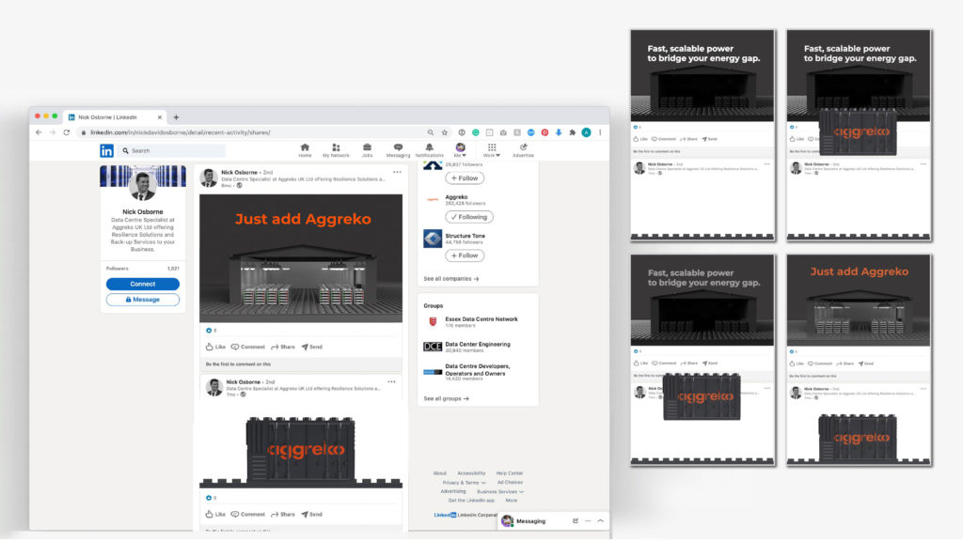This screenshot has height=541, width=963.
Task: Send the aggreko generator post
Action: pyautogui.click(x=312, y=515)
